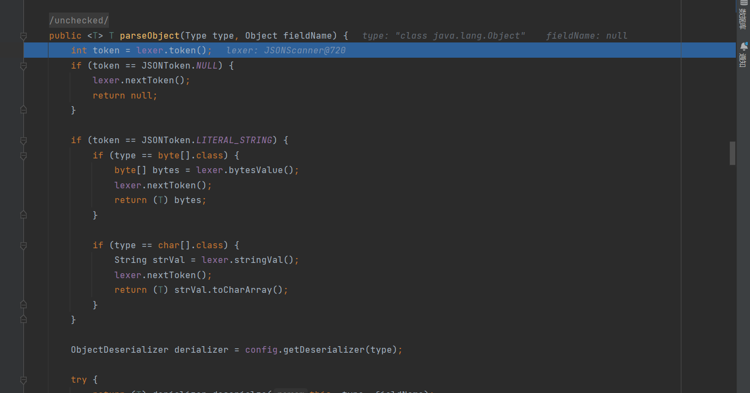The image size is (750, 393).
Task: Fold the 'if (type == byte[].class)' block
Action: tap(23, 156)
